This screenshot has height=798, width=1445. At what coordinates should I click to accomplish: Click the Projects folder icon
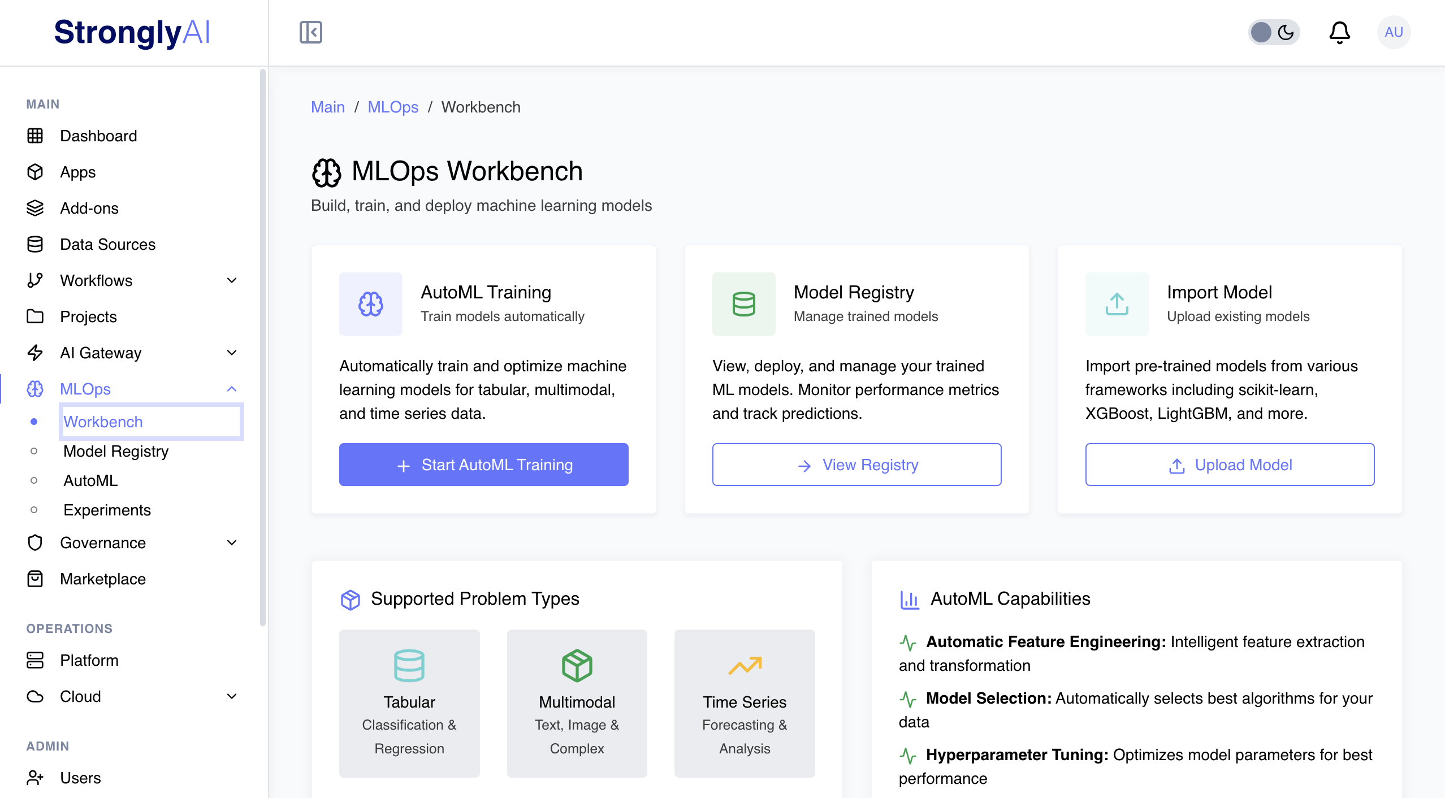coord(35,316)
